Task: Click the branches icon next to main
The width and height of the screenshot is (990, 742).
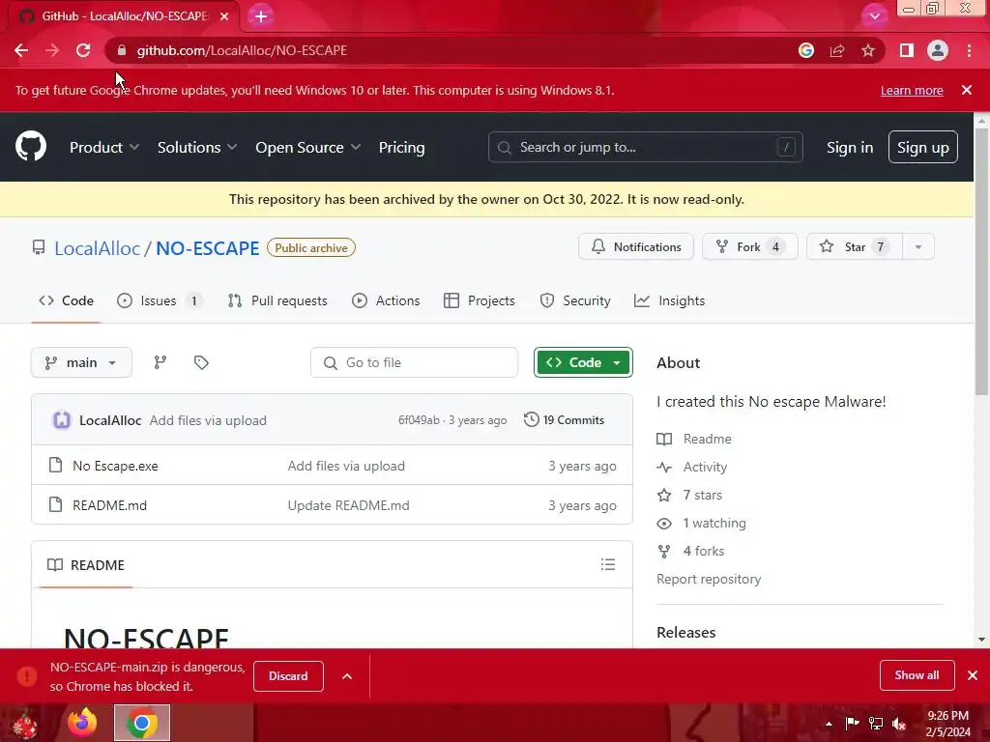Action: (x=160, y=362)
